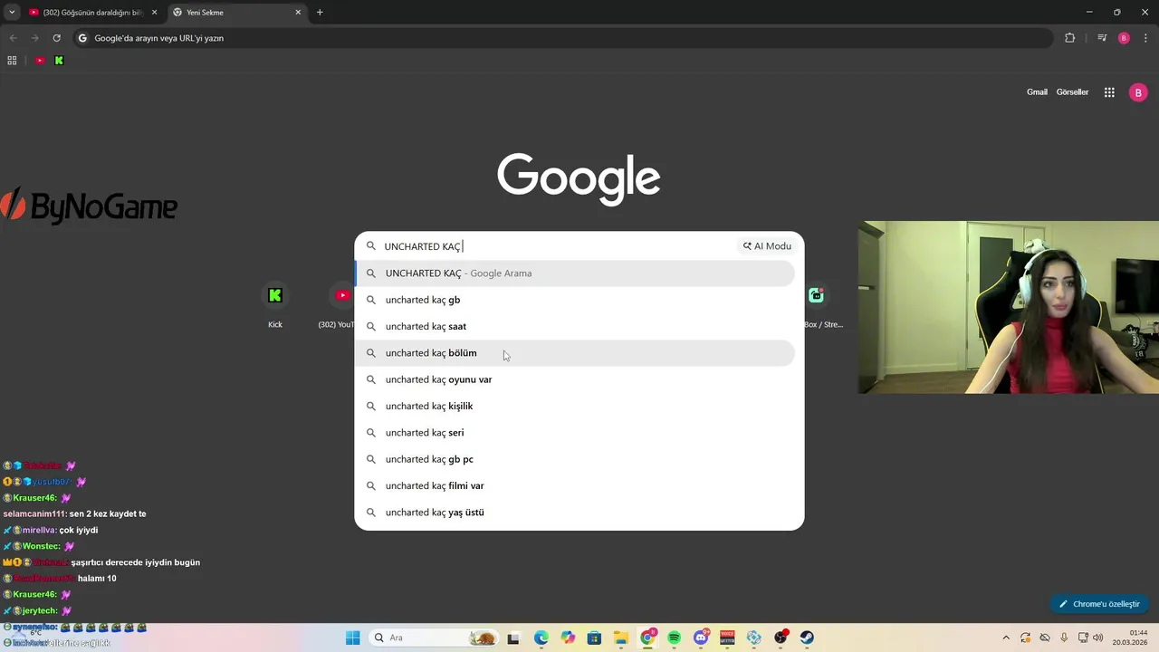Screen dimensions: 1159x652
Task: Open Steam from the taskbar
Action: pyautogui.click(x=807, y=638)
